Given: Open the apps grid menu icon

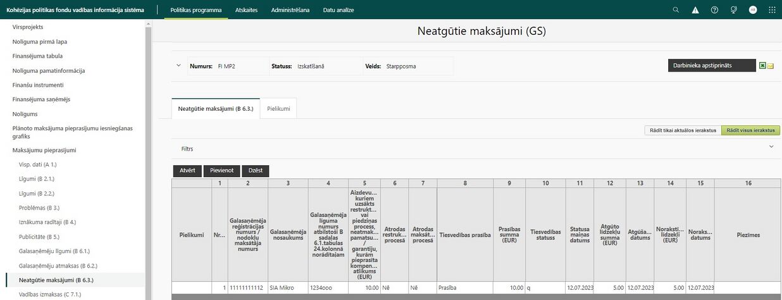Looking at the screenshot, I should 772,10.
